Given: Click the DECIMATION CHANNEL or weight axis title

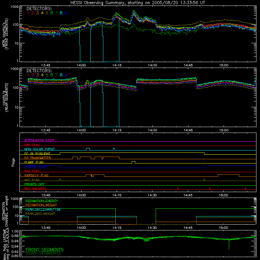Looking at the screenshot, I should pos(5,211).
